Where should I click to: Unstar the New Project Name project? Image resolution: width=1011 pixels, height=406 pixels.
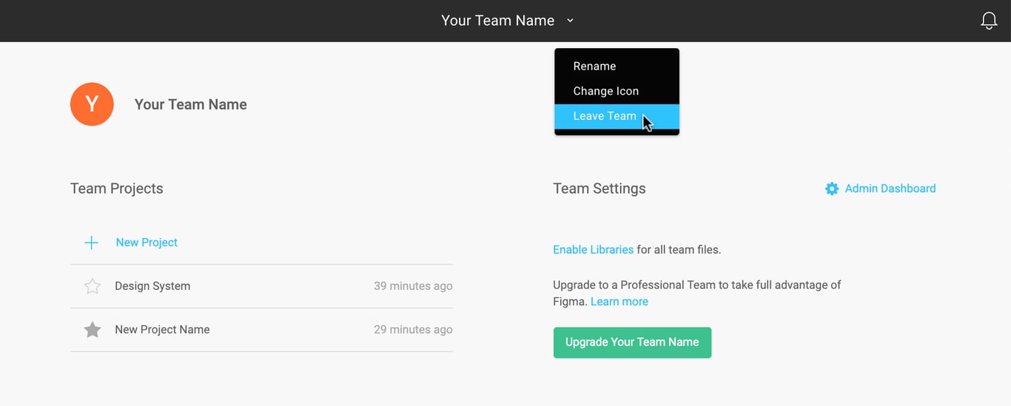[93, 330]
